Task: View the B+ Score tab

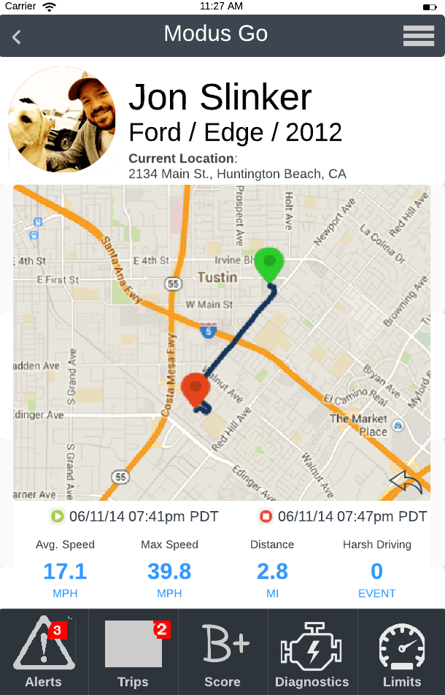Action: tap(223, 651)
